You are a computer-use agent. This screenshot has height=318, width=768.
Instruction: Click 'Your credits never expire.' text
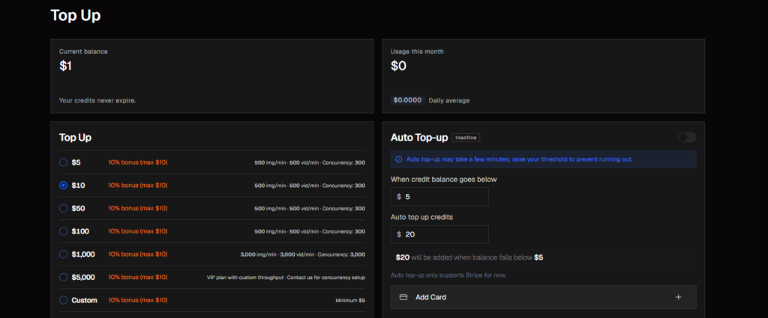[97, 100]
